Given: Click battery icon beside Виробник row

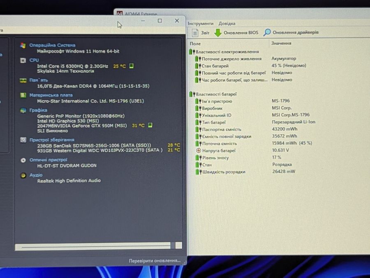Looking at the screenshot, I should (198, 108).
